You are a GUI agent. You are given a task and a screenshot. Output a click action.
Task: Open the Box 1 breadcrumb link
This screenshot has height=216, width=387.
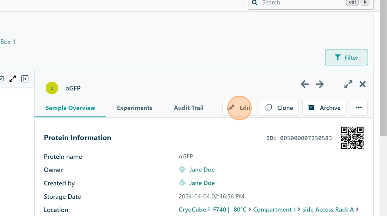8,42
